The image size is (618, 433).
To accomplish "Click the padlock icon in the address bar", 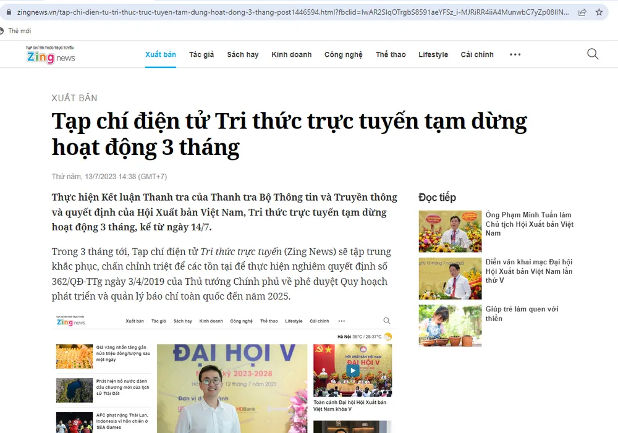I will [x=7, y=12].
